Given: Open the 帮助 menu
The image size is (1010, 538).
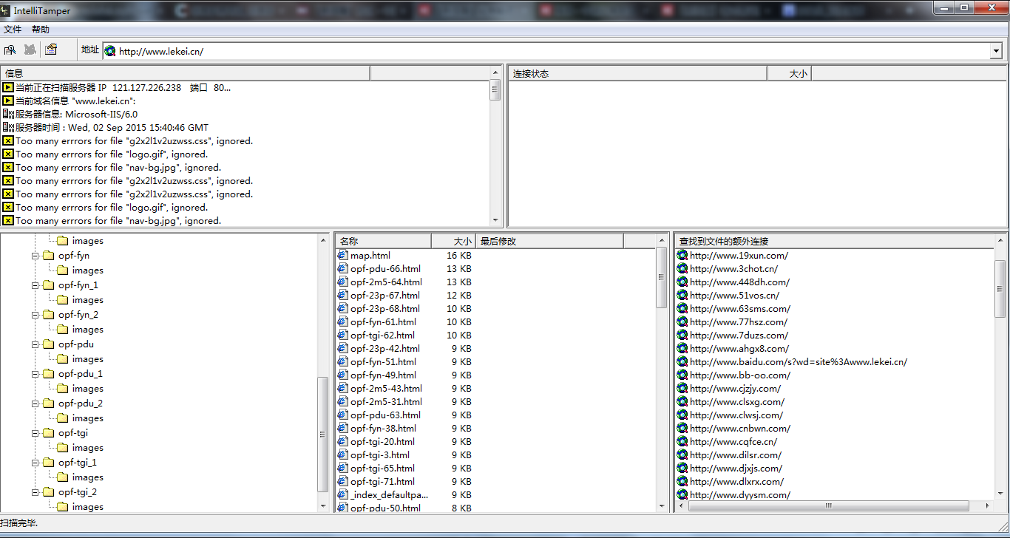Looking at the screenshot, I should 41,30.
